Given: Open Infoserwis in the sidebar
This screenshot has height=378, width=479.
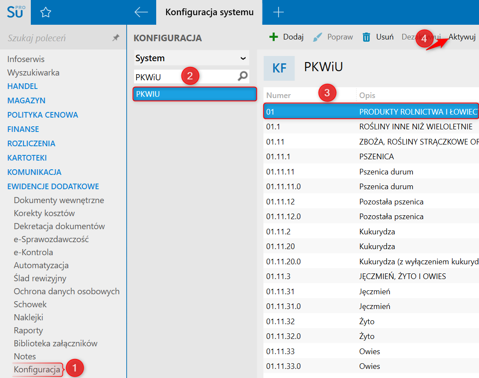Looking at the screenshot, I should [26, 59].
